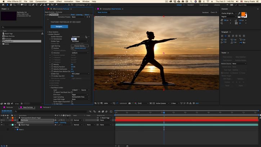Click the project flowchart icon beside Beach Yoga
This screenshot has height=147, width=261.
[x=42, y=34]
